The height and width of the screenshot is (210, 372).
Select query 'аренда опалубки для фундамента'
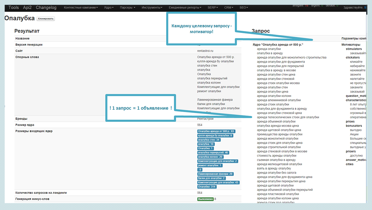[x=281, y=62]
